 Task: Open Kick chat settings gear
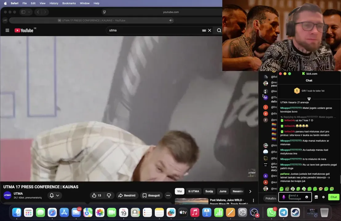click(x=323, y=197)
